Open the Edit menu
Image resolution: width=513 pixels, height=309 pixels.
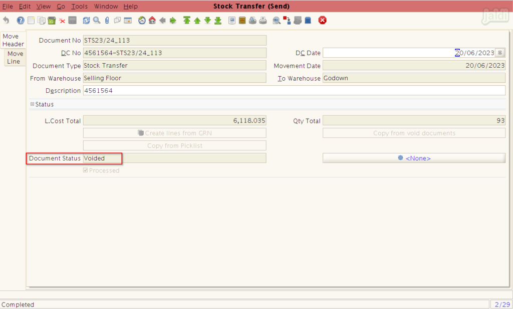point(25,6)
